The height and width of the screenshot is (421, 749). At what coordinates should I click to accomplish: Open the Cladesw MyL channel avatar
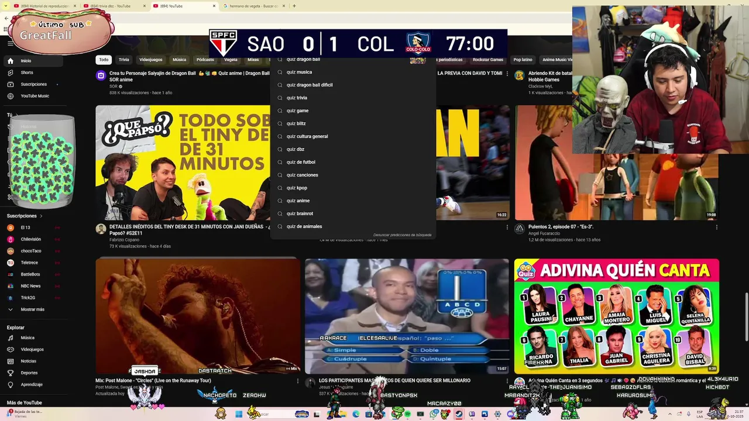click(519, 75)
